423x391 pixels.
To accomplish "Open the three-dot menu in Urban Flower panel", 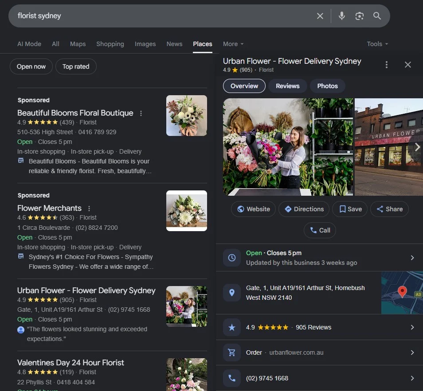I will point(387,65).
